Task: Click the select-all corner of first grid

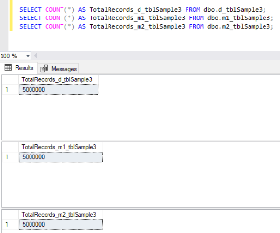Action: click(x=10, y=79)
